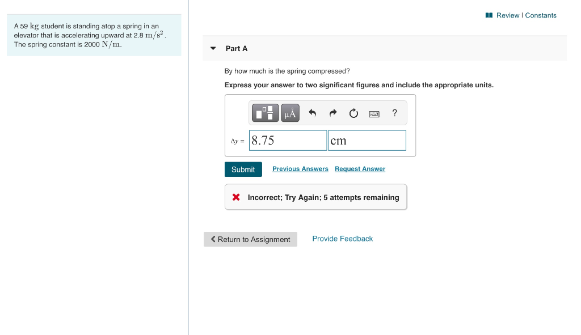Open help for the answer toolbar
This screenshot has height=335, width=581.
point(394,113)
